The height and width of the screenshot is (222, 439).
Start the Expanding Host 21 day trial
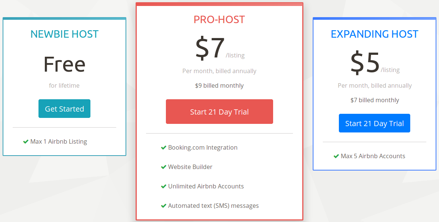tap(374, 123)
